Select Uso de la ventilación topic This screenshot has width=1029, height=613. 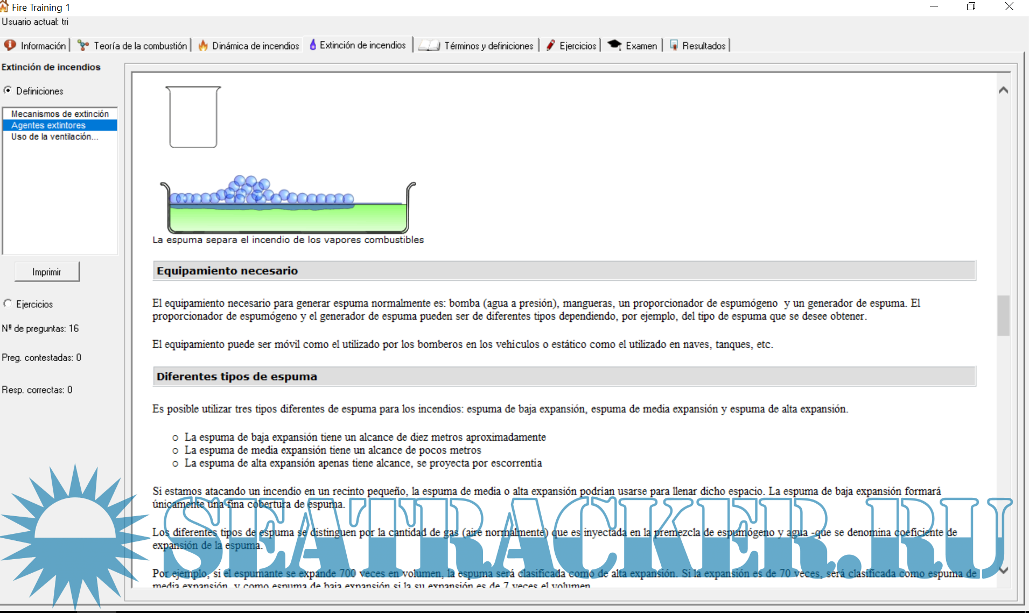pyautogui.click(x=54, y=137)
